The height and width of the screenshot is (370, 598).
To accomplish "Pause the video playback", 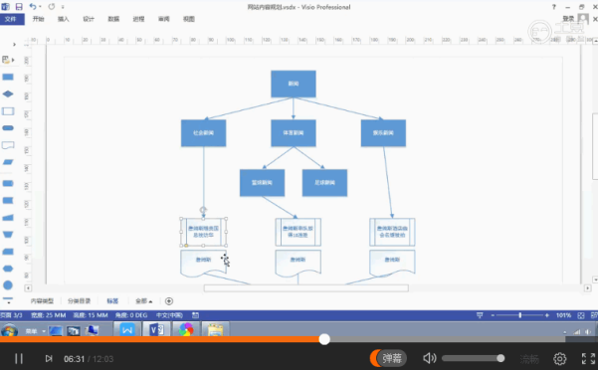I will coord(19,359).
